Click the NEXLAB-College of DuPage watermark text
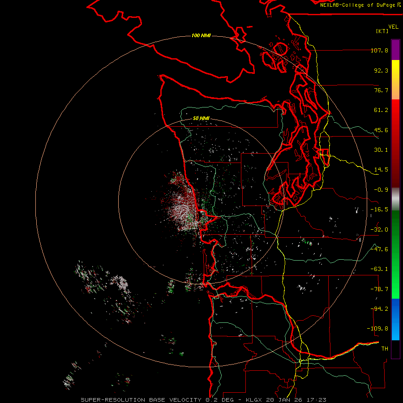Viewport: 403px width, 403px height. click(360, 5)
